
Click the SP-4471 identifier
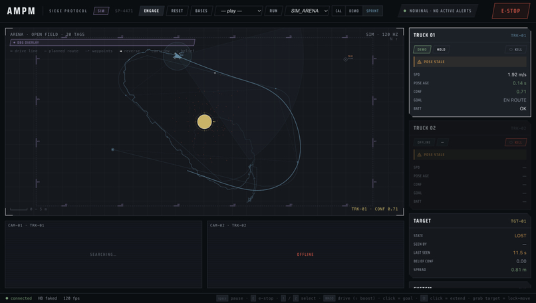click(x=124, y=11)
